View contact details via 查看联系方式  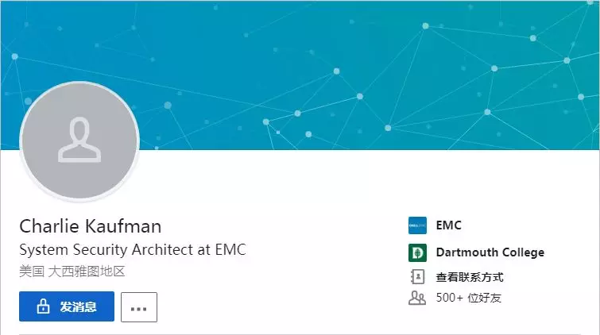tap(470, 277)
